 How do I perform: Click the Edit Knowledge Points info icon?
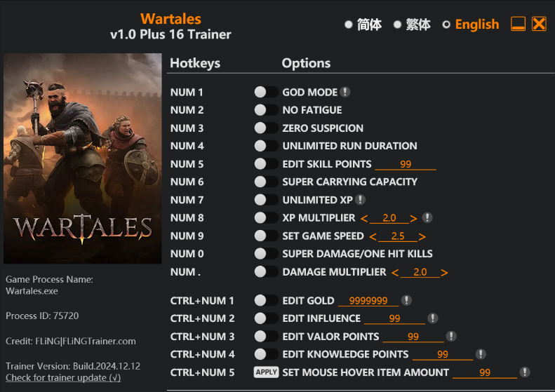481,354
